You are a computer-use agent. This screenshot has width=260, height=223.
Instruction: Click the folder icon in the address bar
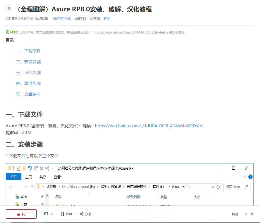(x=38, y=187)
